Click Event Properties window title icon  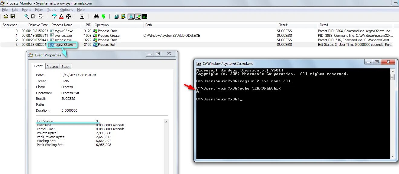coord(31,55)
